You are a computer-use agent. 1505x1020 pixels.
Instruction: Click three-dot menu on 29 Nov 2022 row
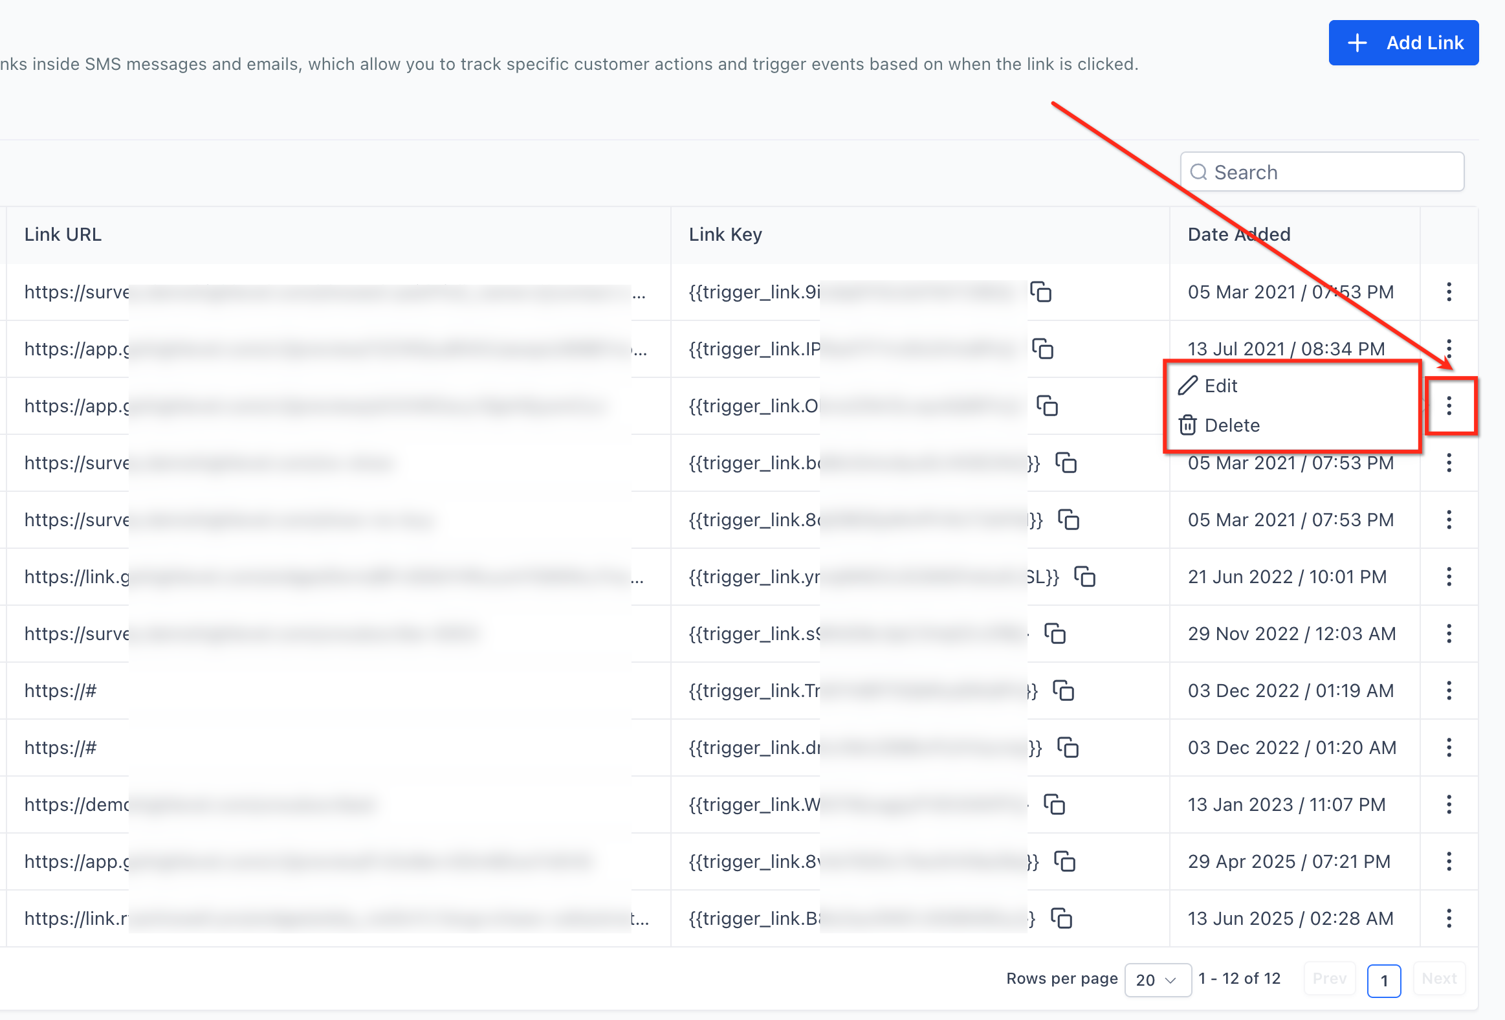pos(1449,634)
